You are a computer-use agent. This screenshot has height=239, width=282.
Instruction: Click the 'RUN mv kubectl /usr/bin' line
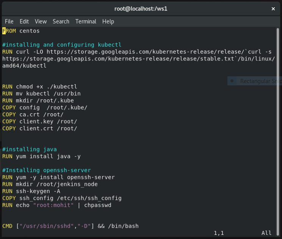pos(41,94)
